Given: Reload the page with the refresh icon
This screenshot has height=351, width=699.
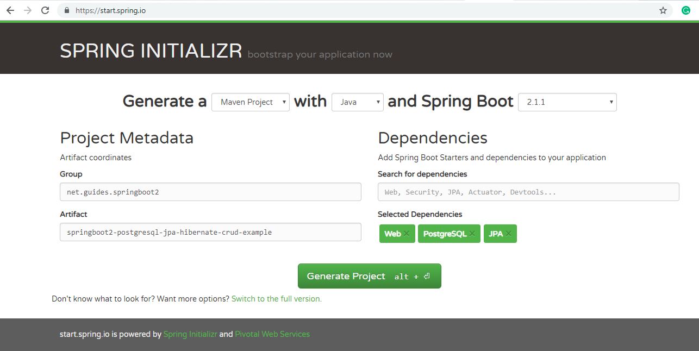Looking at the screenshot, I should [45, 10].
